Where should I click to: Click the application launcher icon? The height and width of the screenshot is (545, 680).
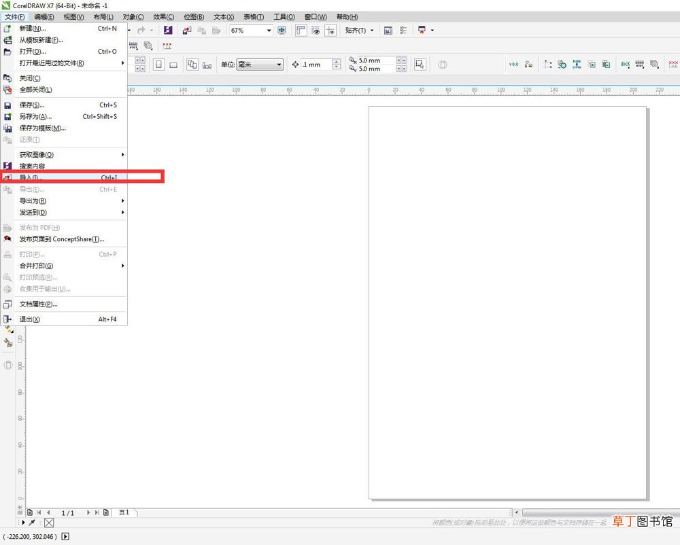pos(422,30)
